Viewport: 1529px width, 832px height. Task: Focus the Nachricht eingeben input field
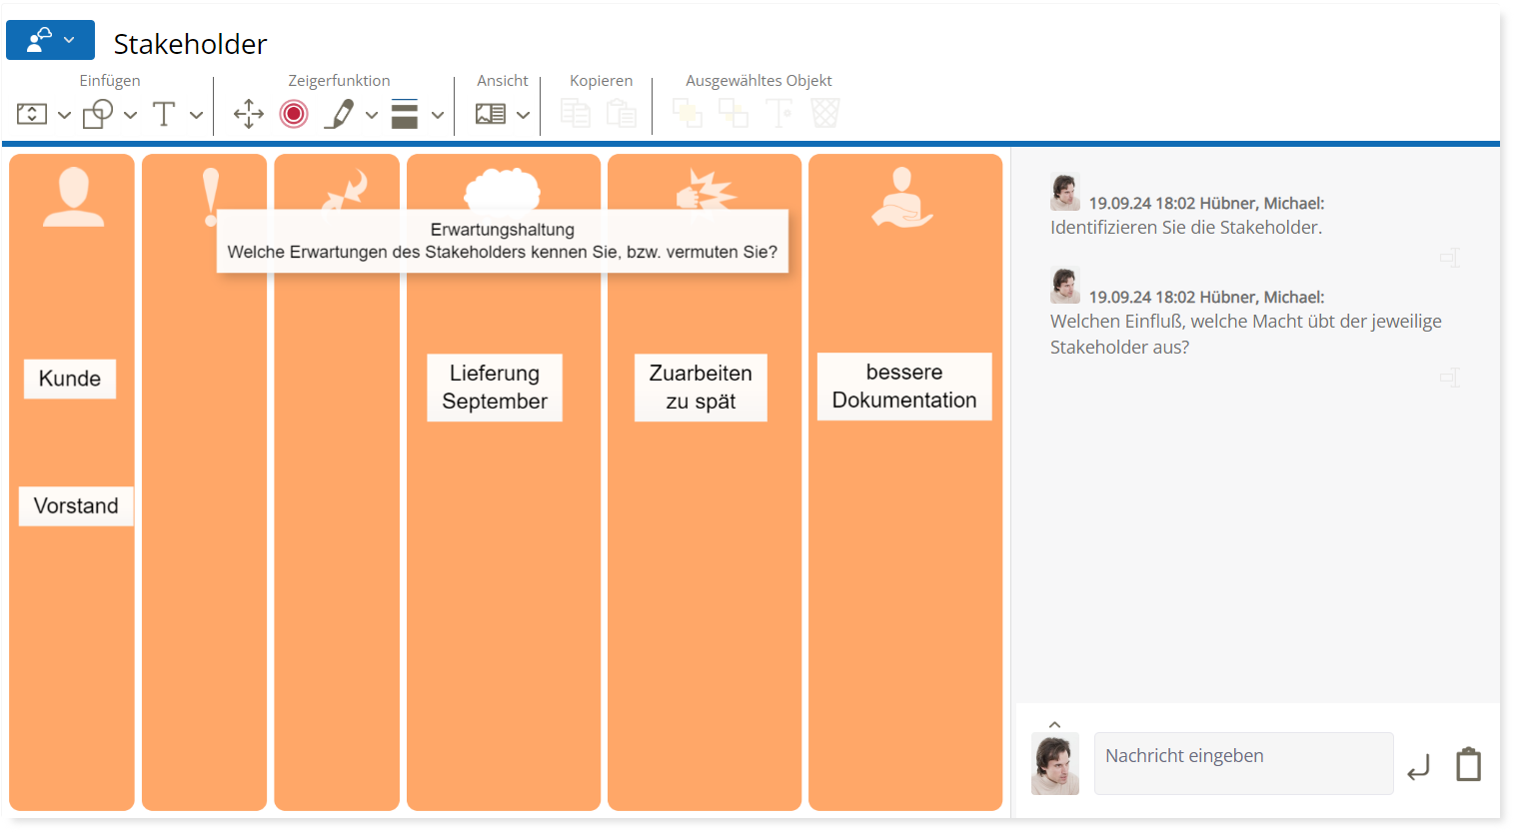point(1244,763)
